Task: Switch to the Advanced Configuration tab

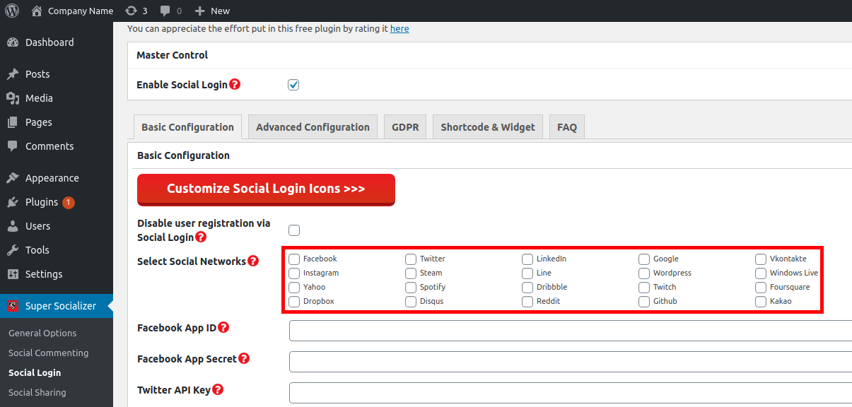Action: tap(313, 127)
